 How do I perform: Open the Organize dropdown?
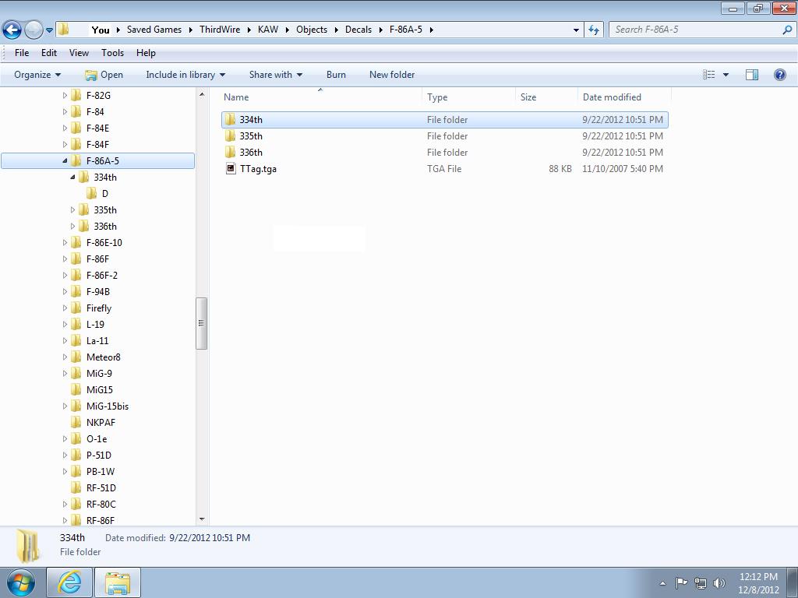click(x=37, y=75)
